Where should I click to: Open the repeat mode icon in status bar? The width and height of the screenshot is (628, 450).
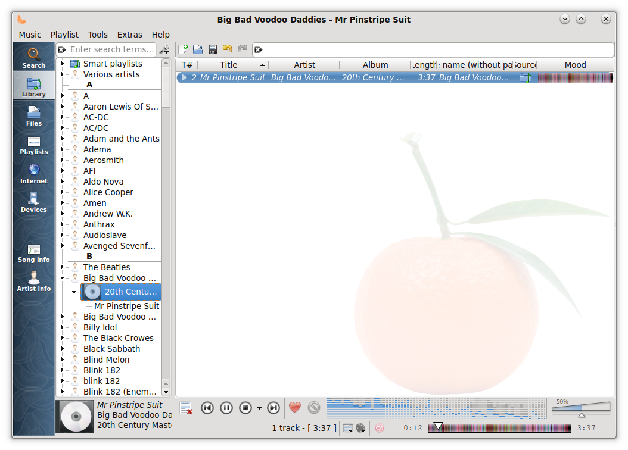coord(348,428)
